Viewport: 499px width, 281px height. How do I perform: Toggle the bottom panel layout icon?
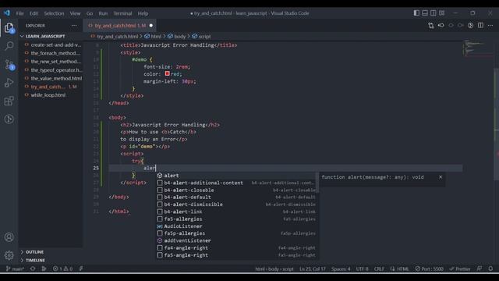[x=425, y=13]
